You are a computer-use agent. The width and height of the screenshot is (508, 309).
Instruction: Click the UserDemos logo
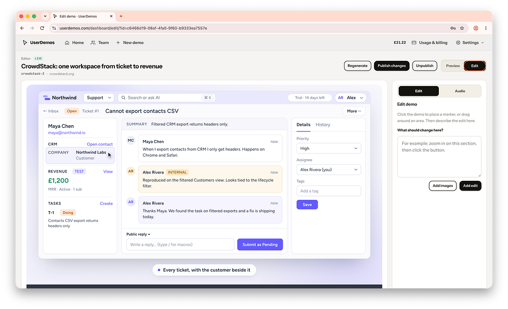point(38,43)
